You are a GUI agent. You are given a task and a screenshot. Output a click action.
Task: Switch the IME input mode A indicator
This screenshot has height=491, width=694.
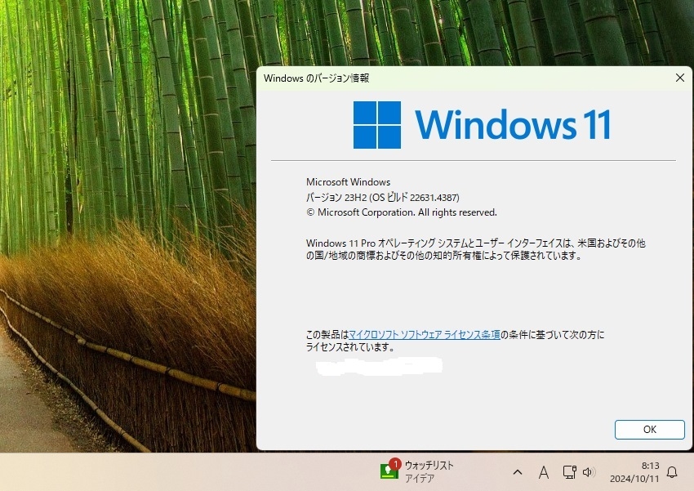[x=544, y=472]
